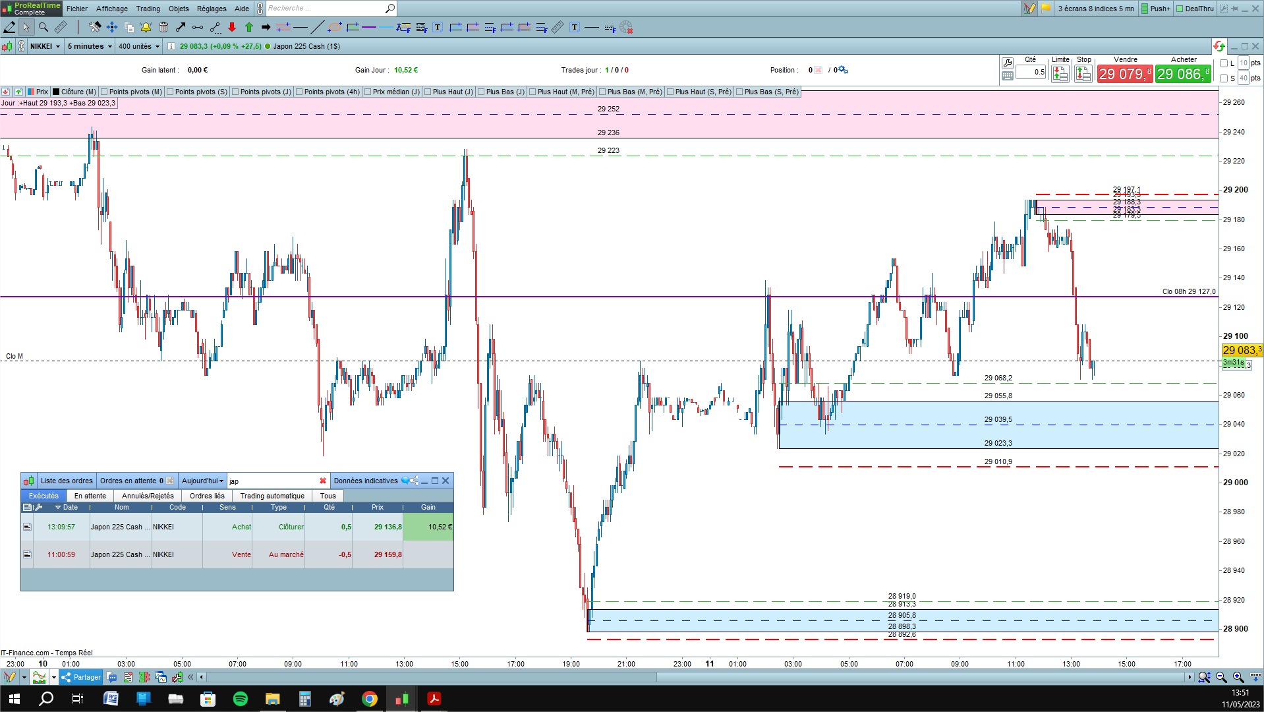
Task: Clear the jap filter with red X
Action: [323, 481]
